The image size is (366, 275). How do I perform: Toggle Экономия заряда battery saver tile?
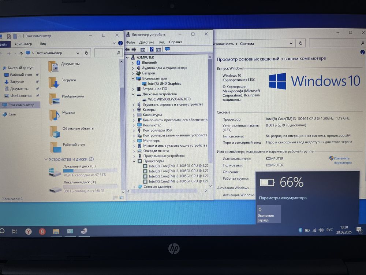pos(269,214)
